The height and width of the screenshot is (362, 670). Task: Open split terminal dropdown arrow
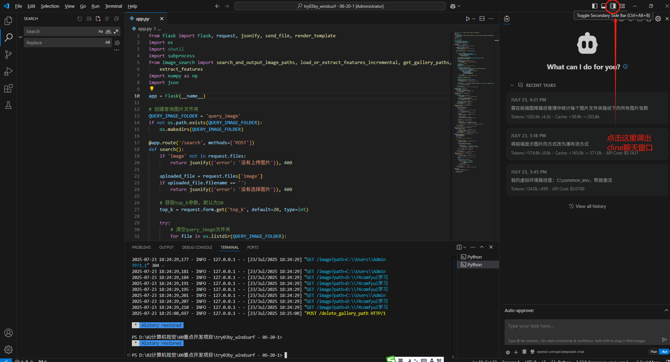coord(465,247)
